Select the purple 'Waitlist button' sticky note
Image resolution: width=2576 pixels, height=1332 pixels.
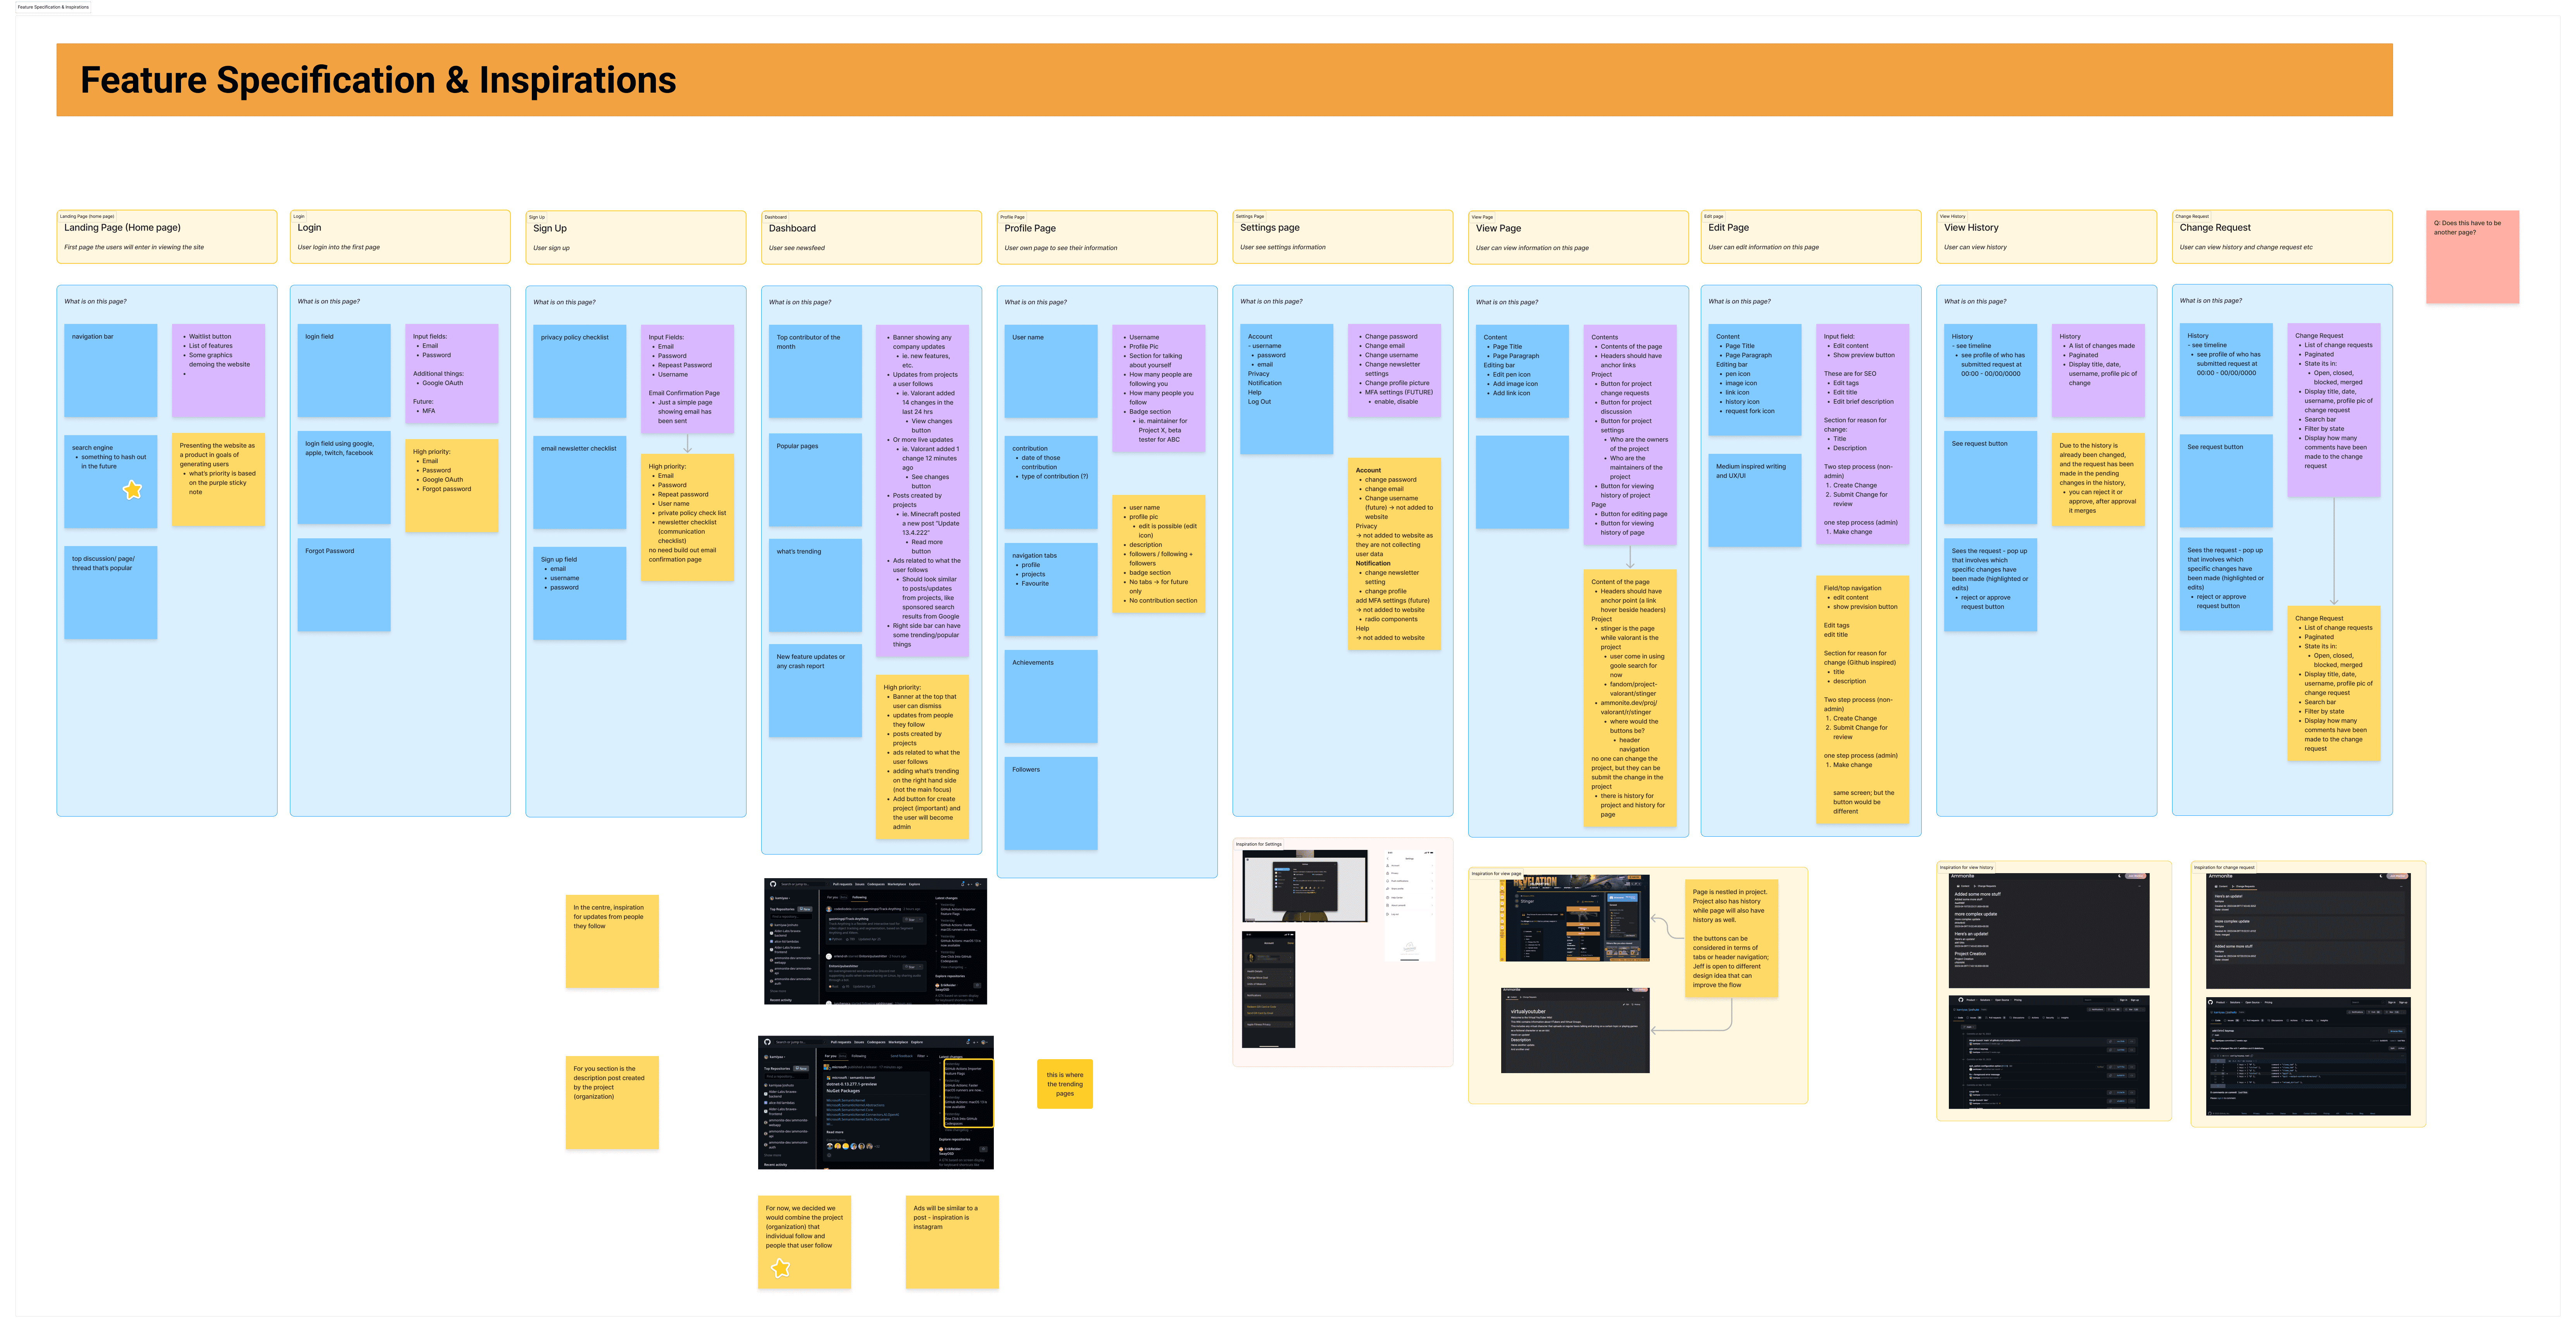218,370
